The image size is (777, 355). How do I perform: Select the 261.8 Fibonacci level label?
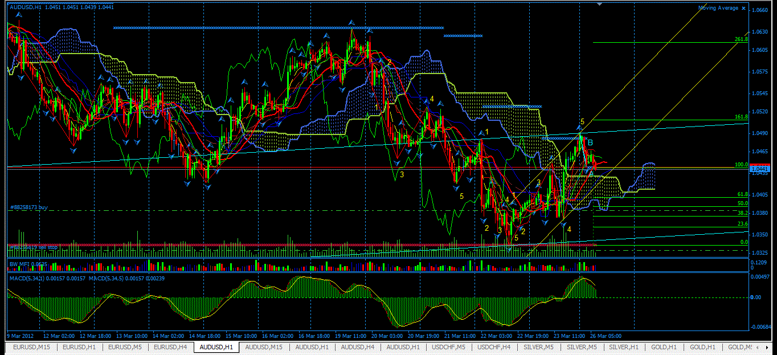[x=741, y=39]
